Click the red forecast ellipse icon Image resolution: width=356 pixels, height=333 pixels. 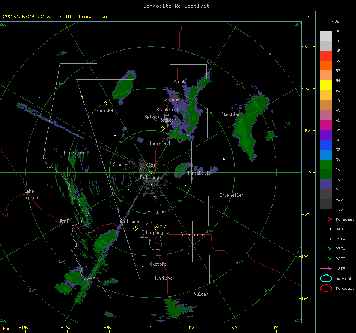[x=326, y=288]
